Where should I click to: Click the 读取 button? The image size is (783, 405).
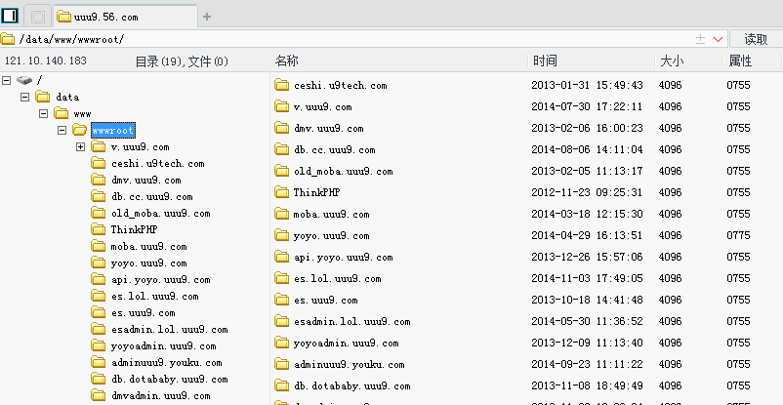[x=756, y=39]
